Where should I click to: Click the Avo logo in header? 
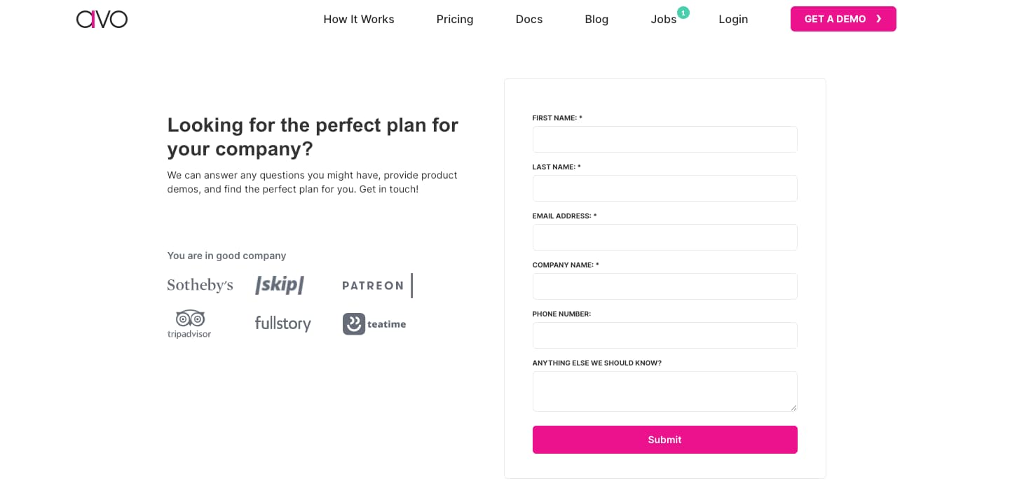(x=102, y=19)
